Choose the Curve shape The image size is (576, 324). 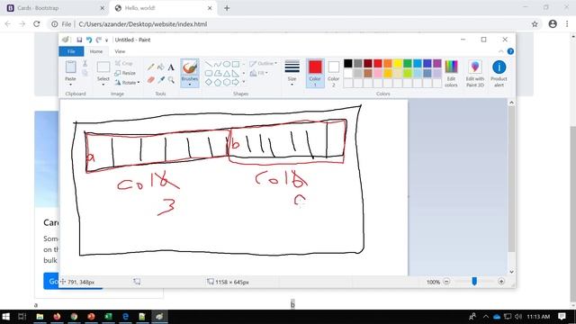[218, 64]
